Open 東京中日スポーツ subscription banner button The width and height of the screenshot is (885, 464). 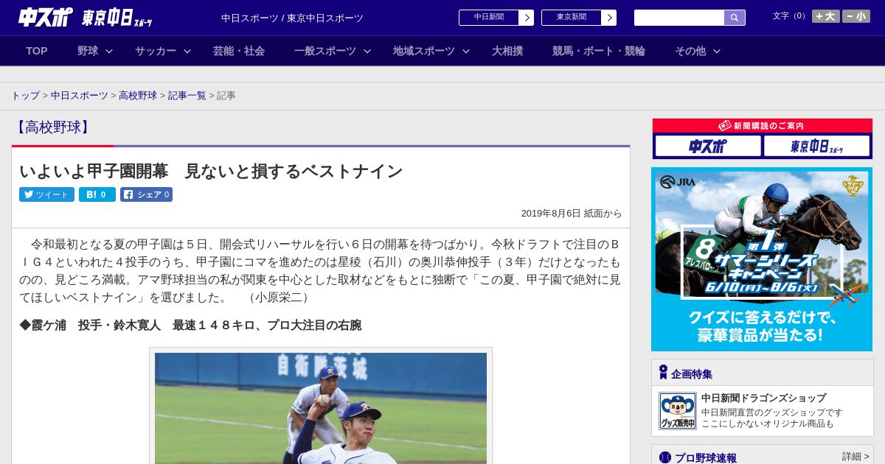click(x=816, y=146)
